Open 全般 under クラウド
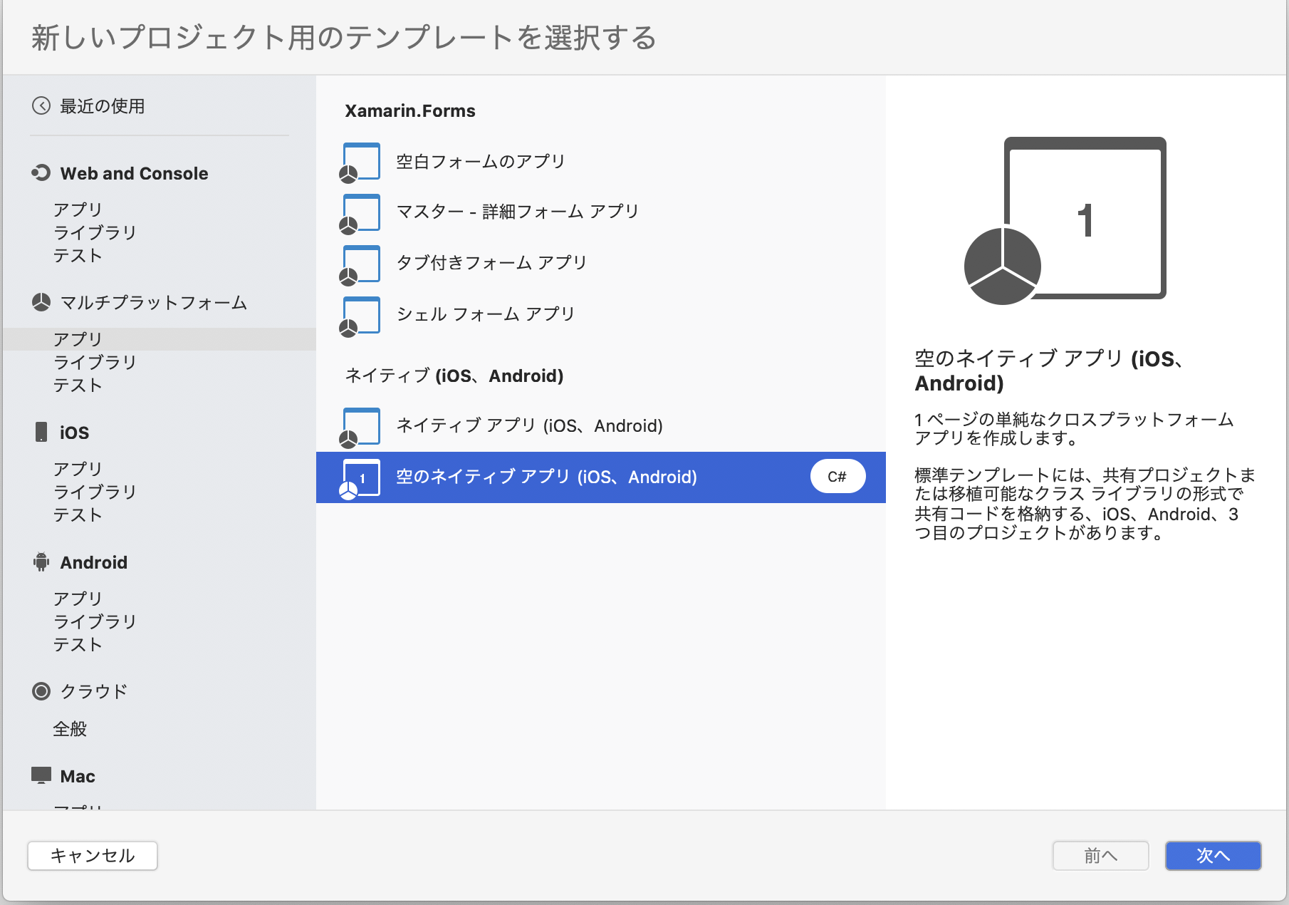This screenshot has width=1289, height=905. (70, 728)
